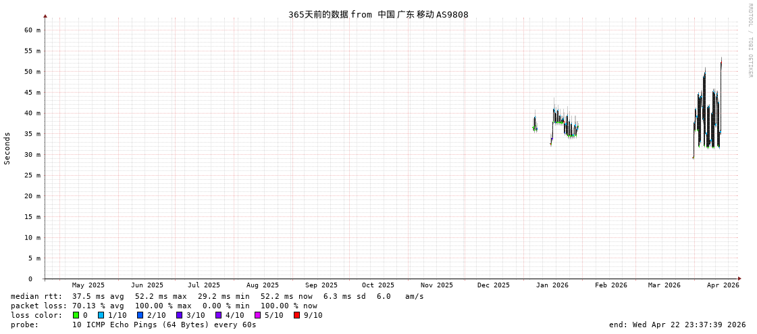Click the graph title mentioning AS9808

378,15
